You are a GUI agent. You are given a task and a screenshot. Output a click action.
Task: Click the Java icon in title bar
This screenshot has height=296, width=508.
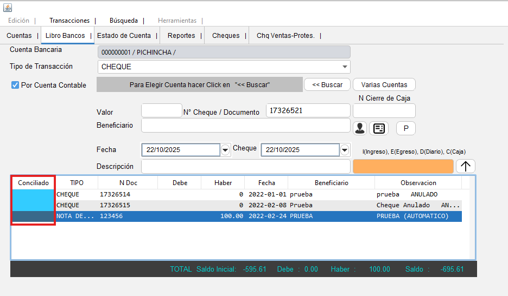coord(7,8)
